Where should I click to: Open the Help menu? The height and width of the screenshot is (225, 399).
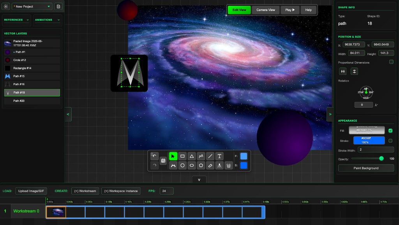pyautogui.click(x=309, y=10)
